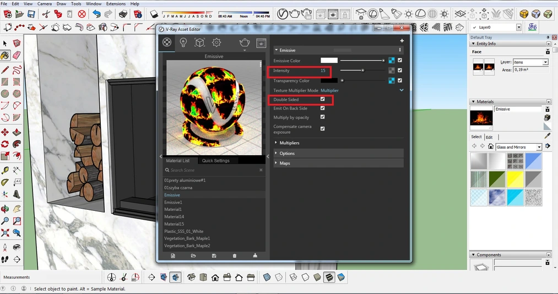The height and width of the screenshot is (294, 558).
Task: Open the Glass and Mirrors library dropdown
Action: [x=539, y=147]
